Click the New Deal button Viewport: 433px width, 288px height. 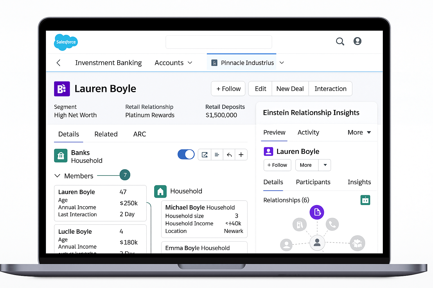coord(290,89)
